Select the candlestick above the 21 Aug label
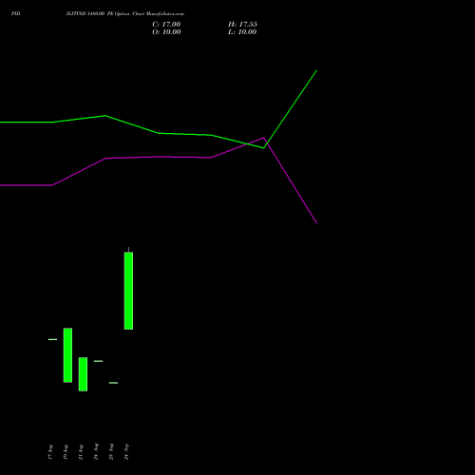This screenshot has width=475, height=475. (83, 374)
